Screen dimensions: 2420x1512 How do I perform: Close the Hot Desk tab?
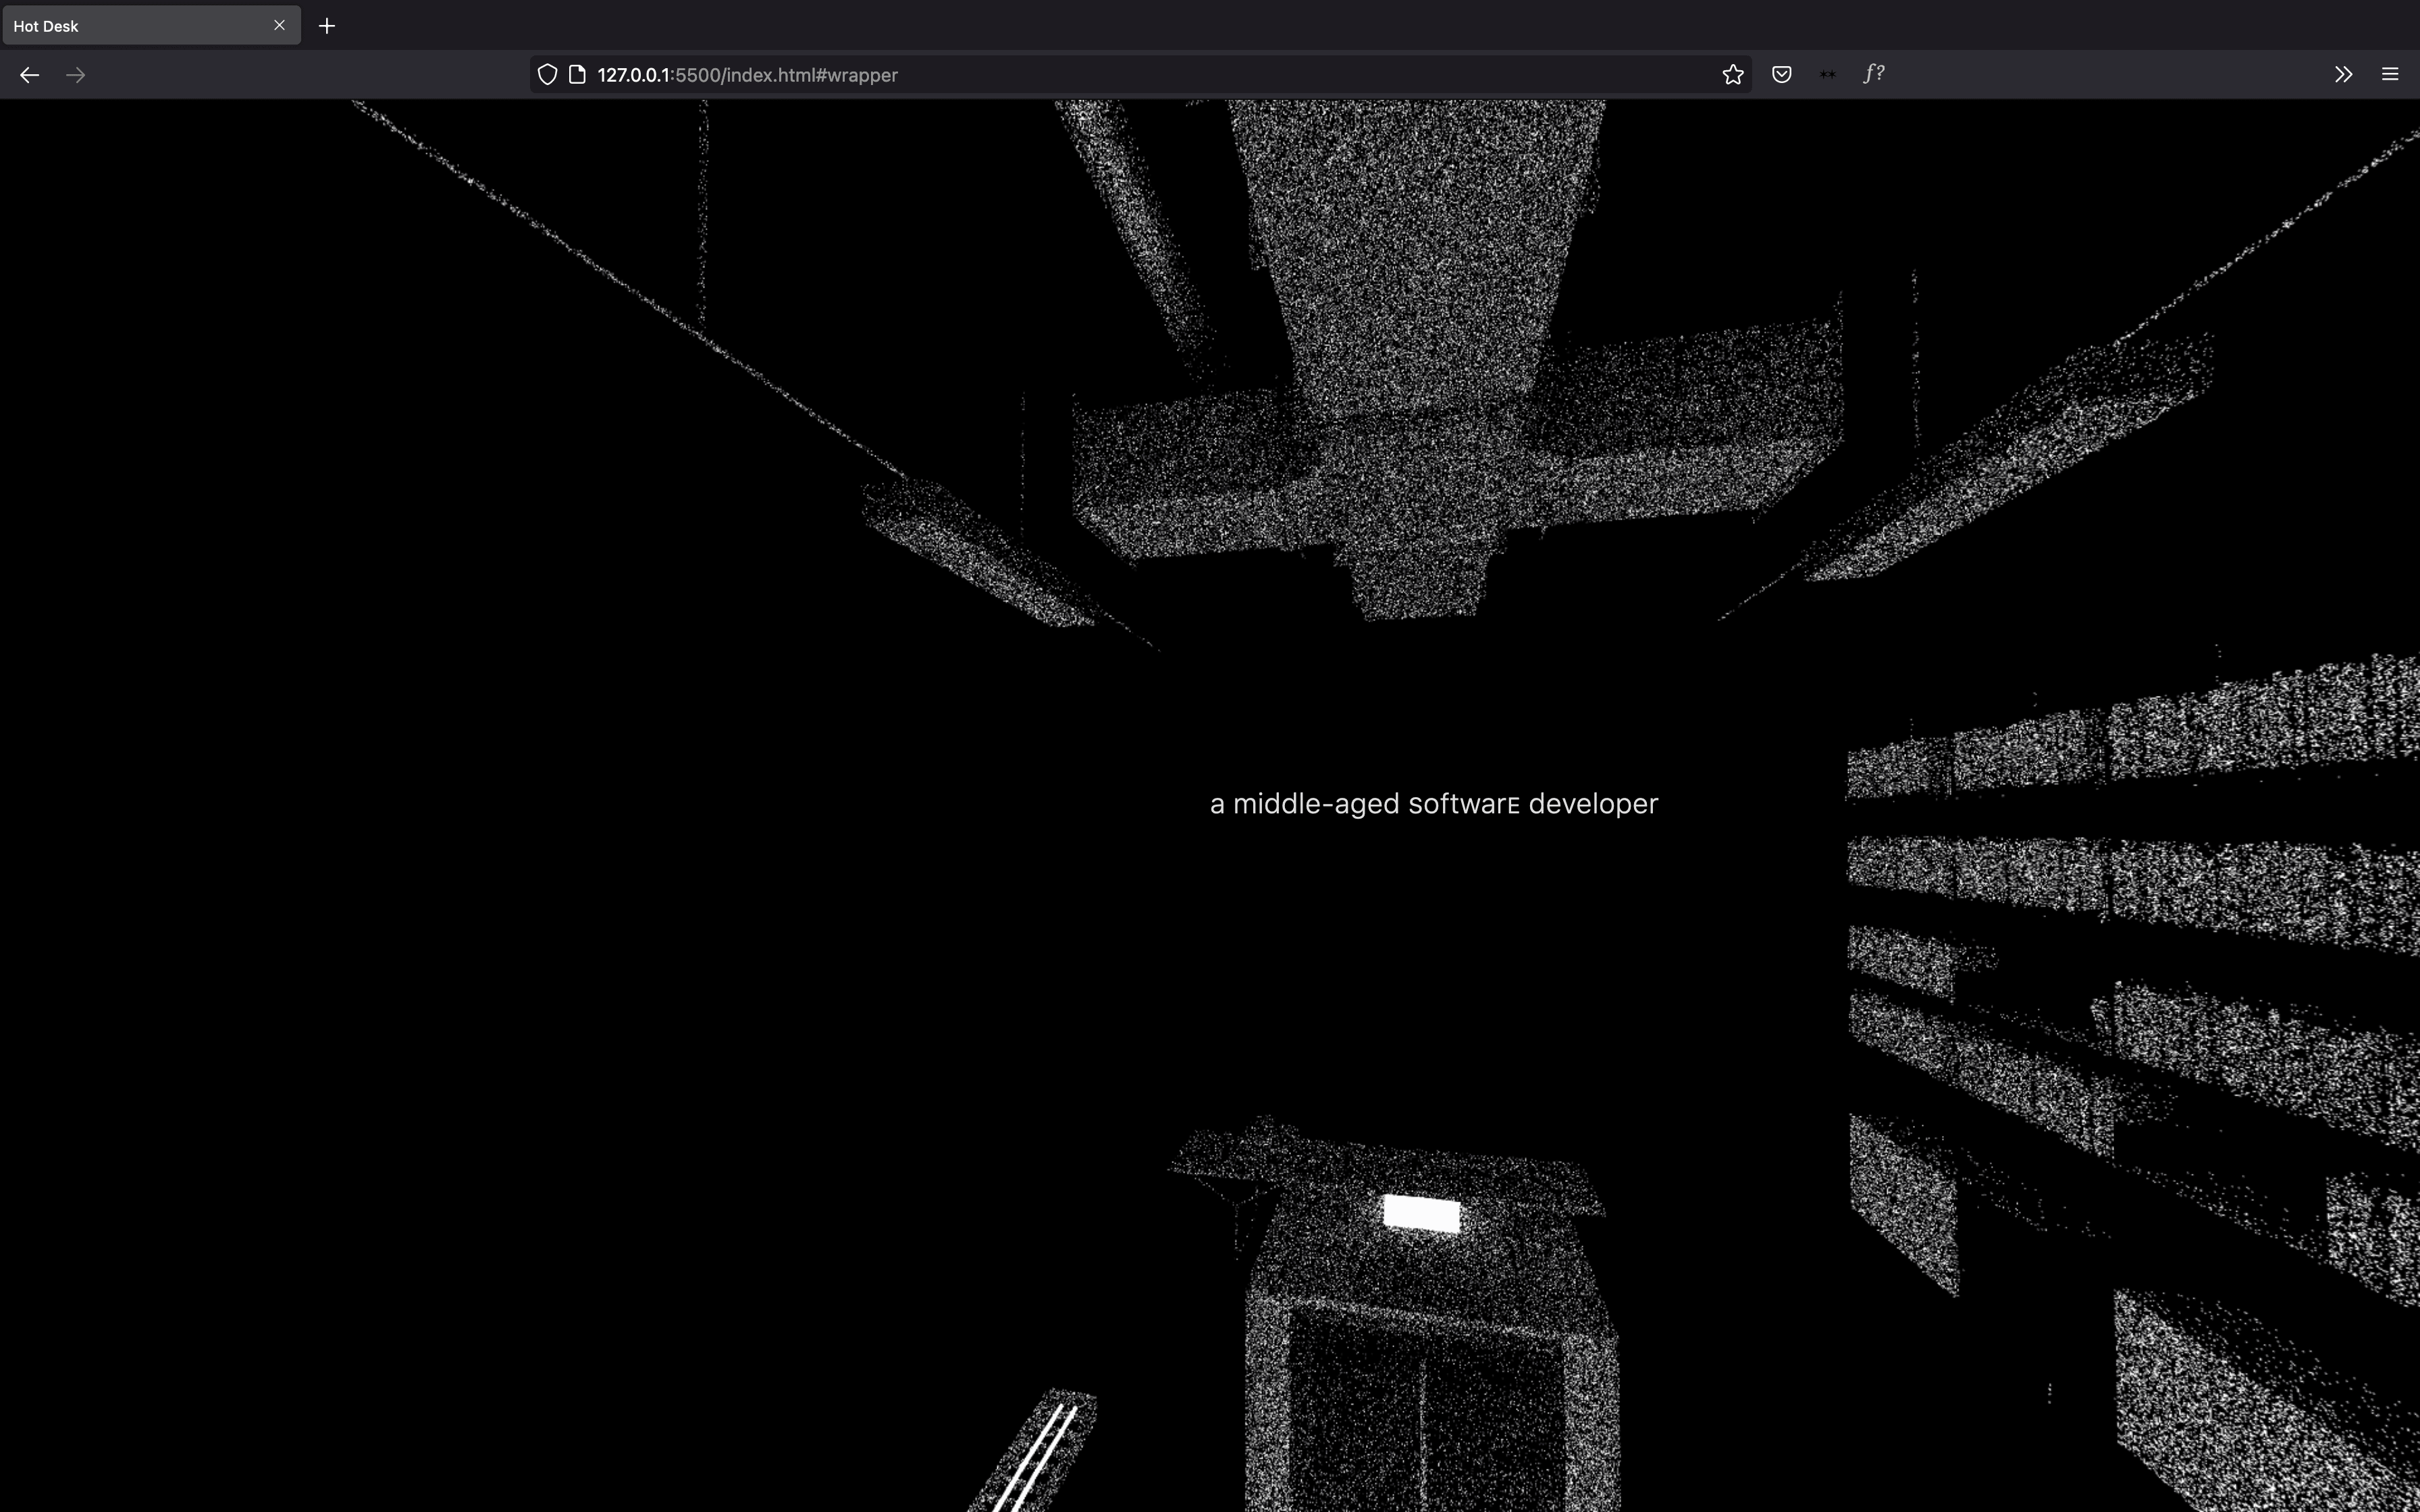[279, 26]
